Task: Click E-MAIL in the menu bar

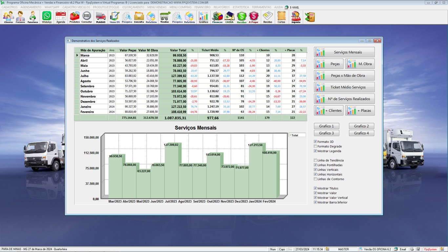Action: (x=292, y=7)
